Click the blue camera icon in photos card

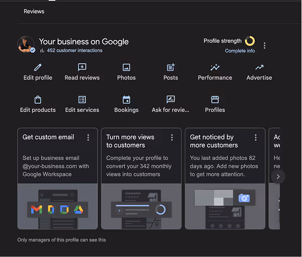(x=244, y=198)
